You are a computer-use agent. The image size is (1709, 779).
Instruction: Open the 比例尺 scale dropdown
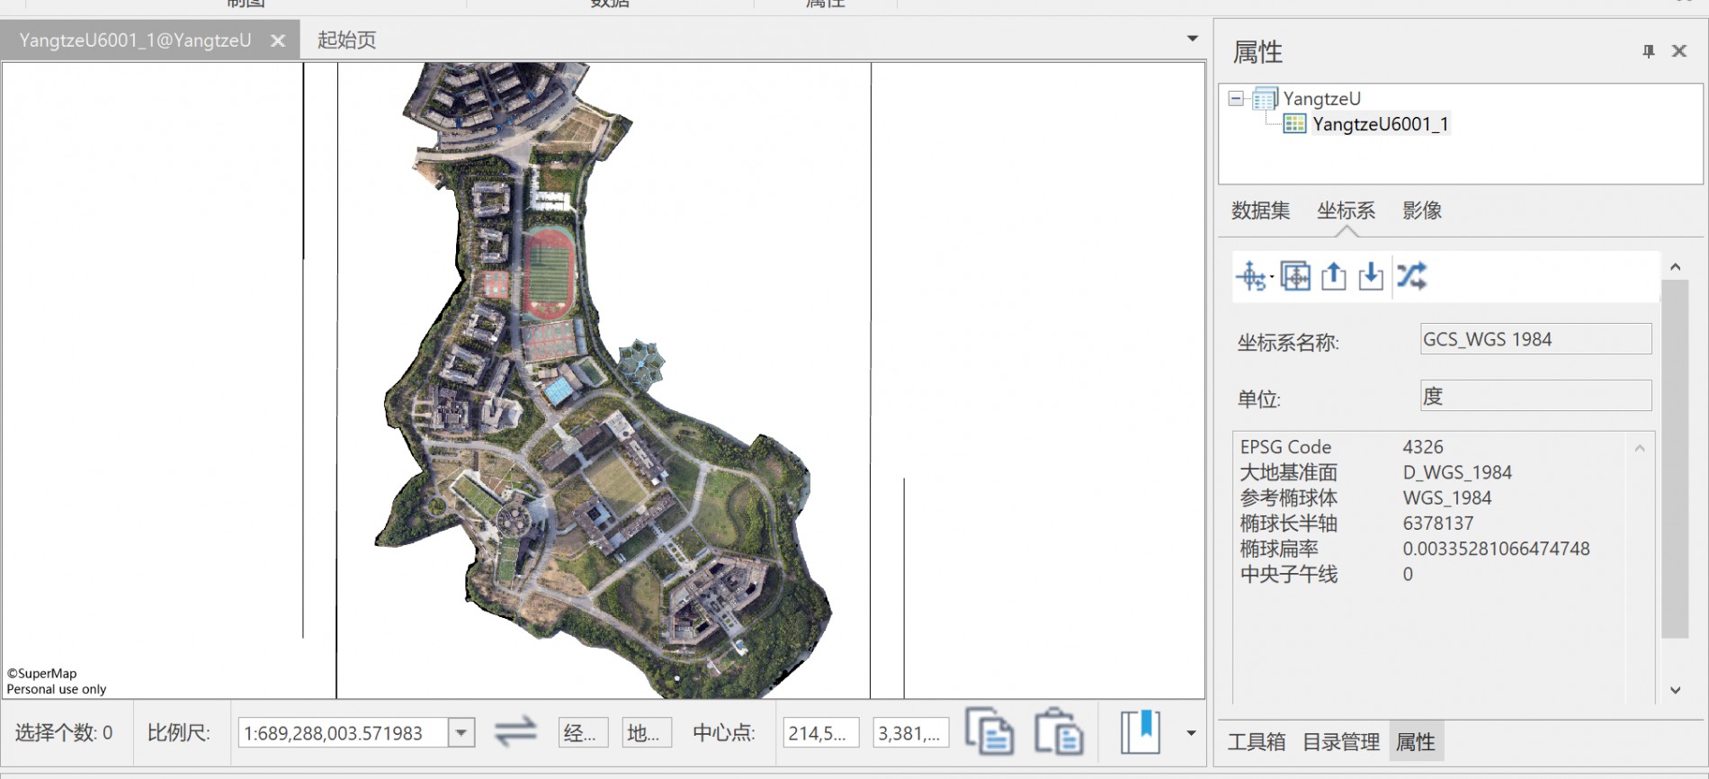461,733
